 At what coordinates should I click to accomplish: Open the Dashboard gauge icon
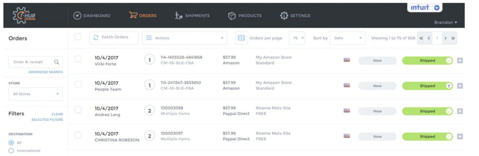click(x=77, y=16)
